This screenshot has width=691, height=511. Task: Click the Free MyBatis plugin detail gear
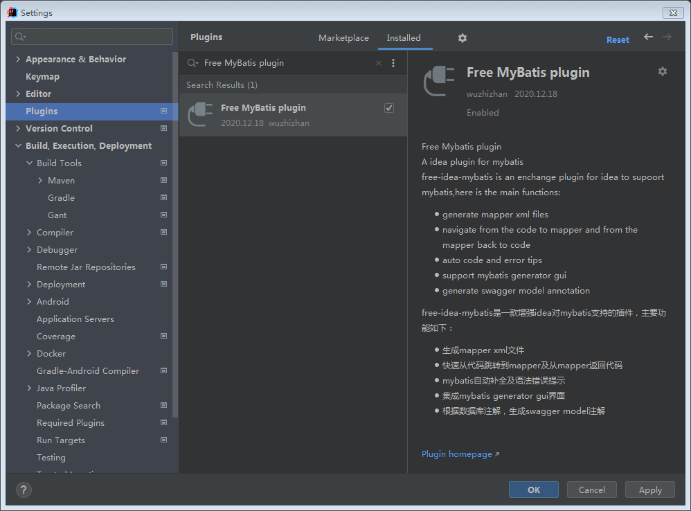coord(663,71)
